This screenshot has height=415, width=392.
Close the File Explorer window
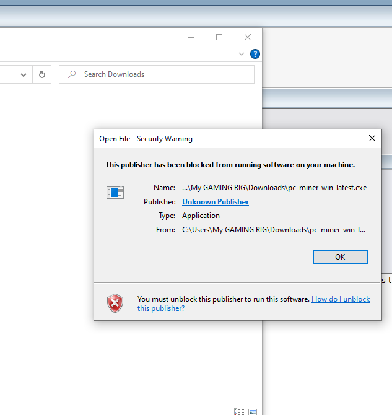click(248, 37)
